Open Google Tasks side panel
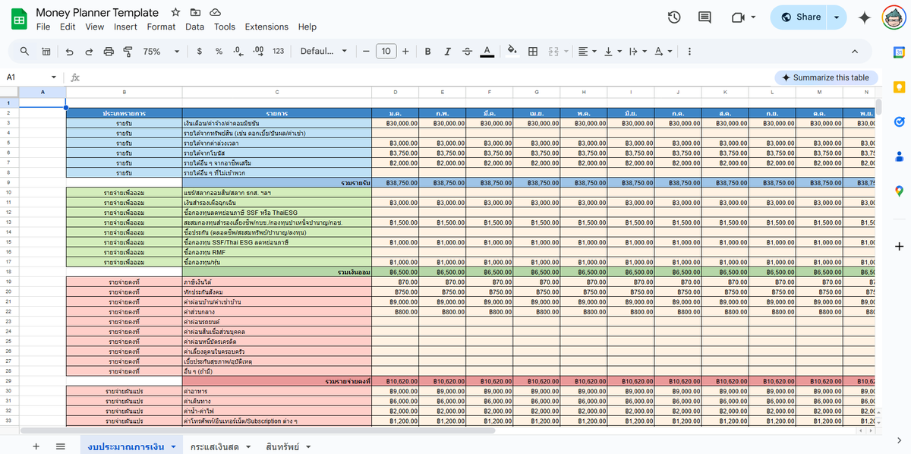This screenshot has width=911, height=454. tap(899, 121)
